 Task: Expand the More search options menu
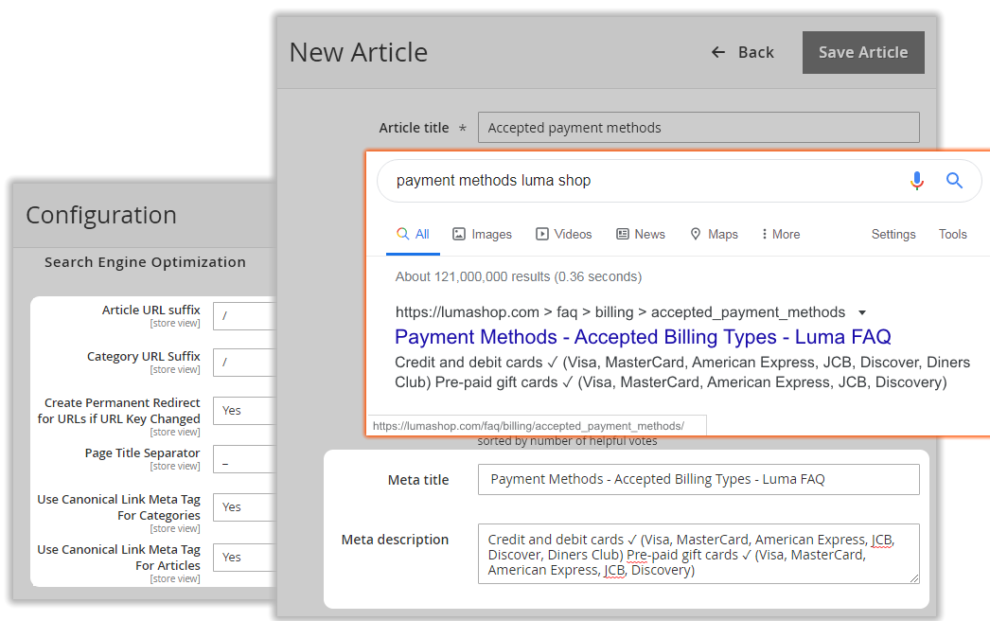(781, 235)
